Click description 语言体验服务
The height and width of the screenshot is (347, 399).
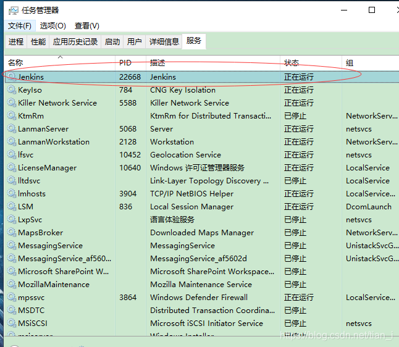[x=172, y=220]
